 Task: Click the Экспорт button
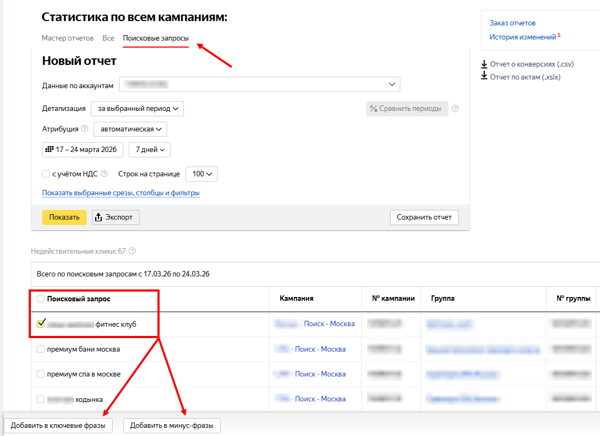[116, 217]
